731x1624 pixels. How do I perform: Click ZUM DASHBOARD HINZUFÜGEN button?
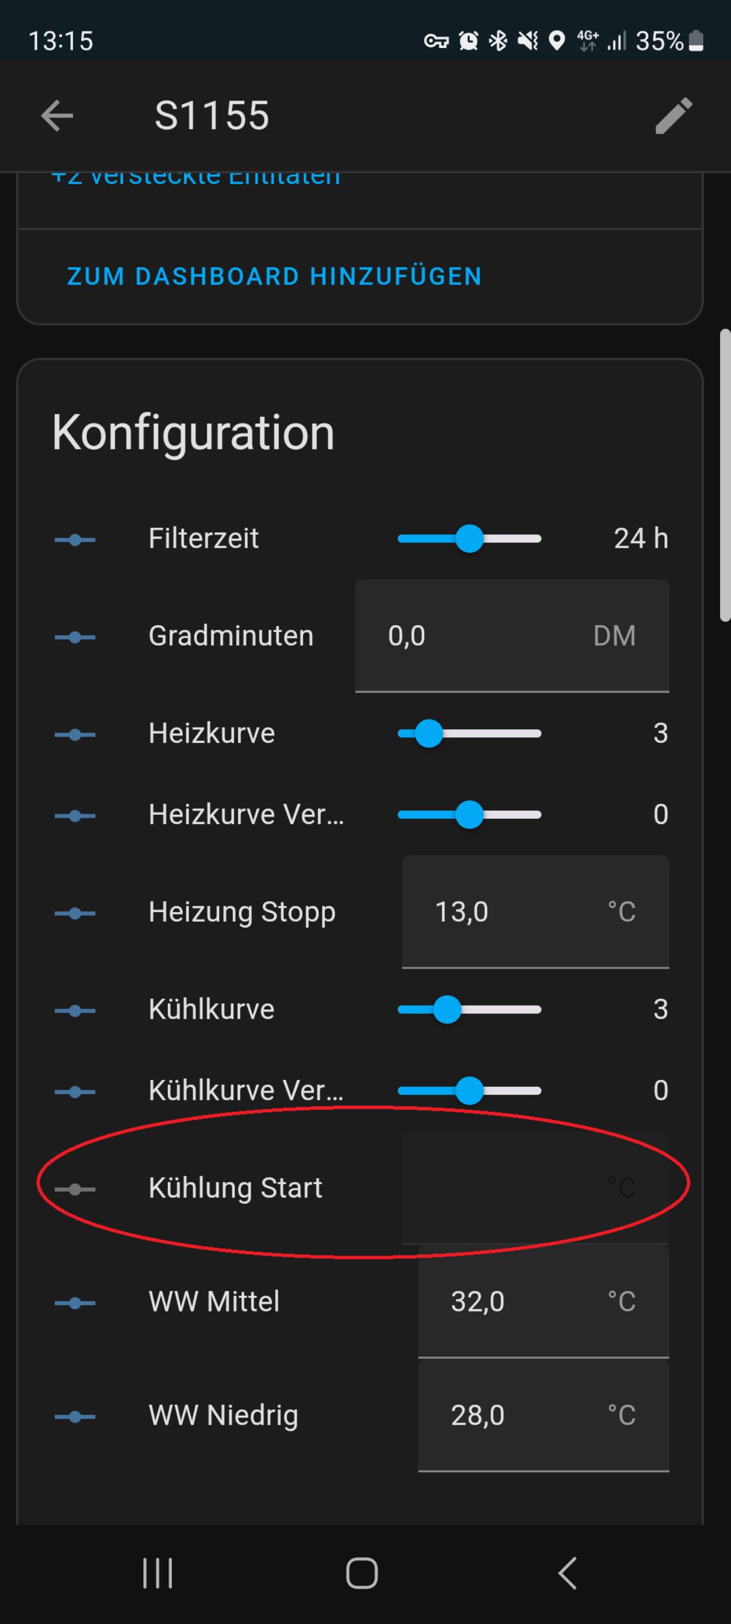(274, 276)
